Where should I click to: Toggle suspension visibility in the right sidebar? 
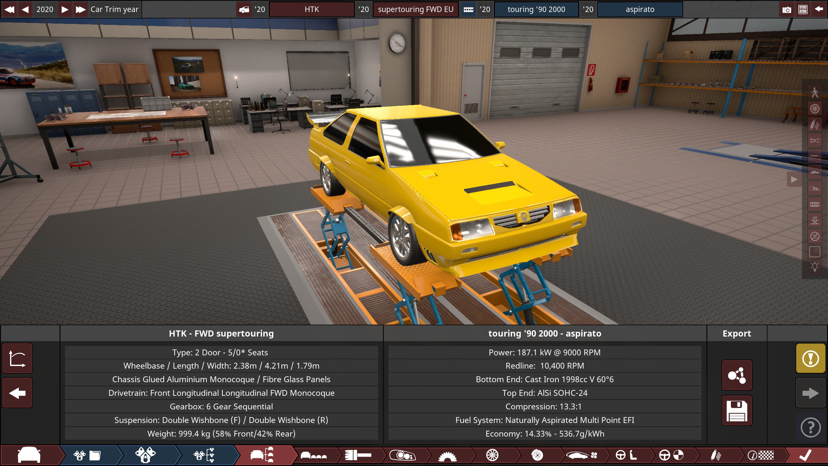click(x=815, y=125)
